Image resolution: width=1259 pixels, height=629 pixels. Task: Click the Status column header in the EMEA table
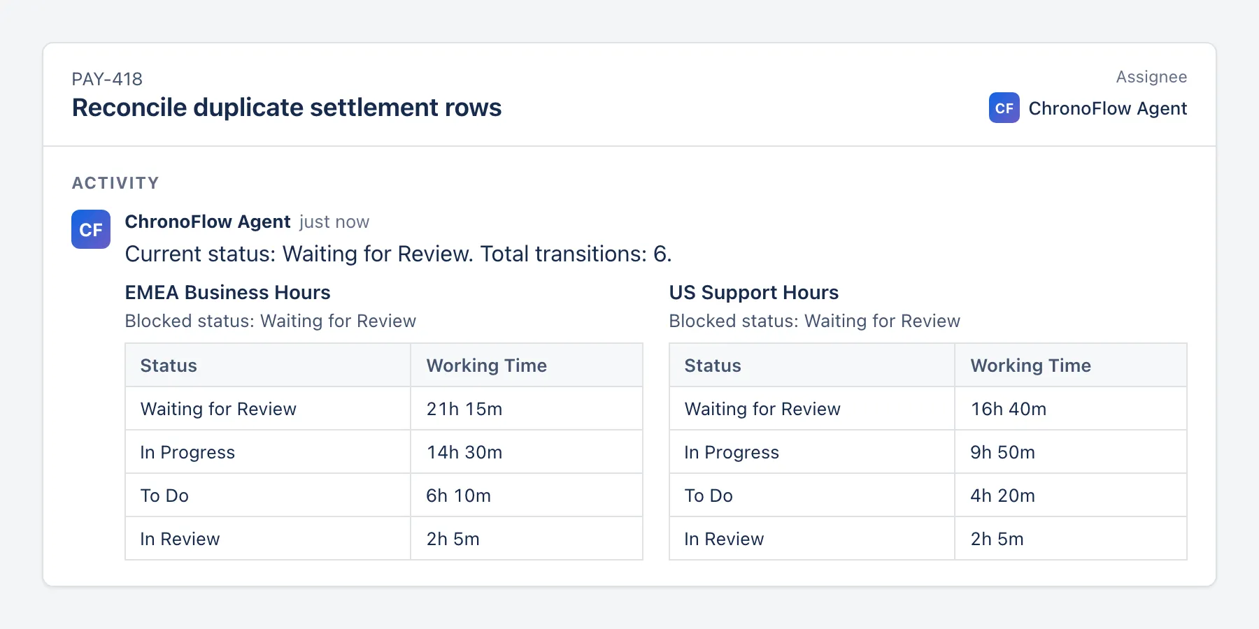tap(268, 365)
